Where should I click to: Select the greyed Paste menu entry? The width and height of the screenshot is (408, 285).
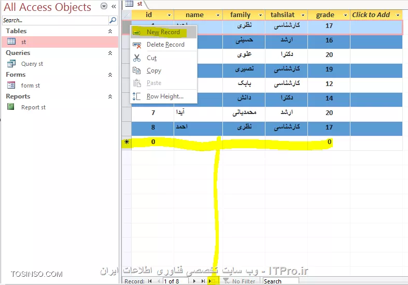click(163, 83)
